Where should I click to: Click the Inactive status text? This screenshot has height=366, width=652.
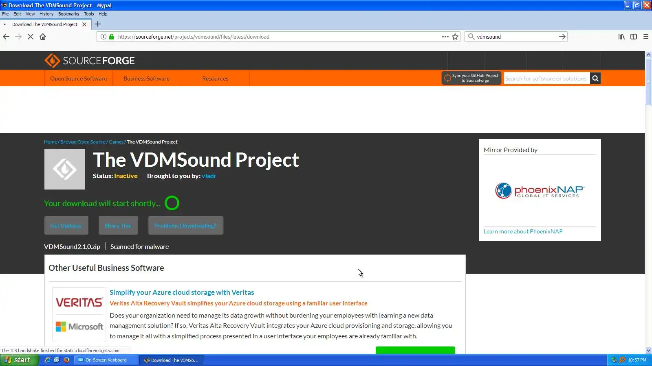[126, 176]
